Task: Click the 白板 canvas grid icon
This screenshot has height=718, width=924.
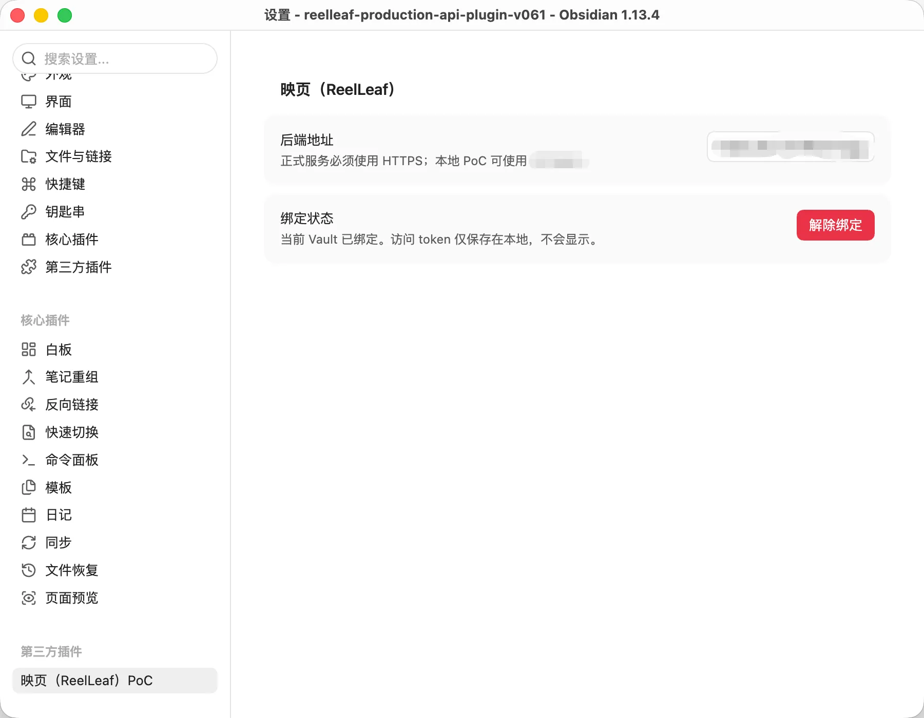Action: [x=29, y=349]
